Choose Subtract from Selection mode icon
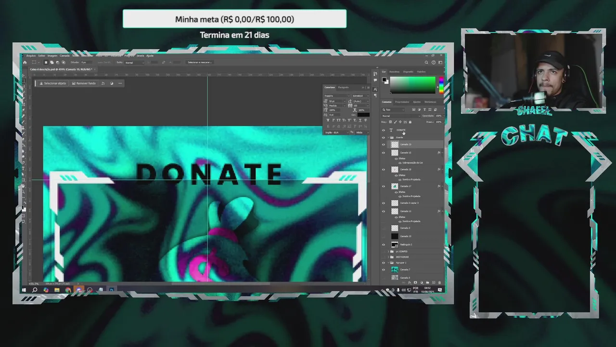Image resolution: width=616 pixels, height=347 pixels. pos(58,62)
